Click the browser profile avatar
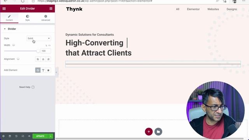The image size is (249, 140). [234, 1]
